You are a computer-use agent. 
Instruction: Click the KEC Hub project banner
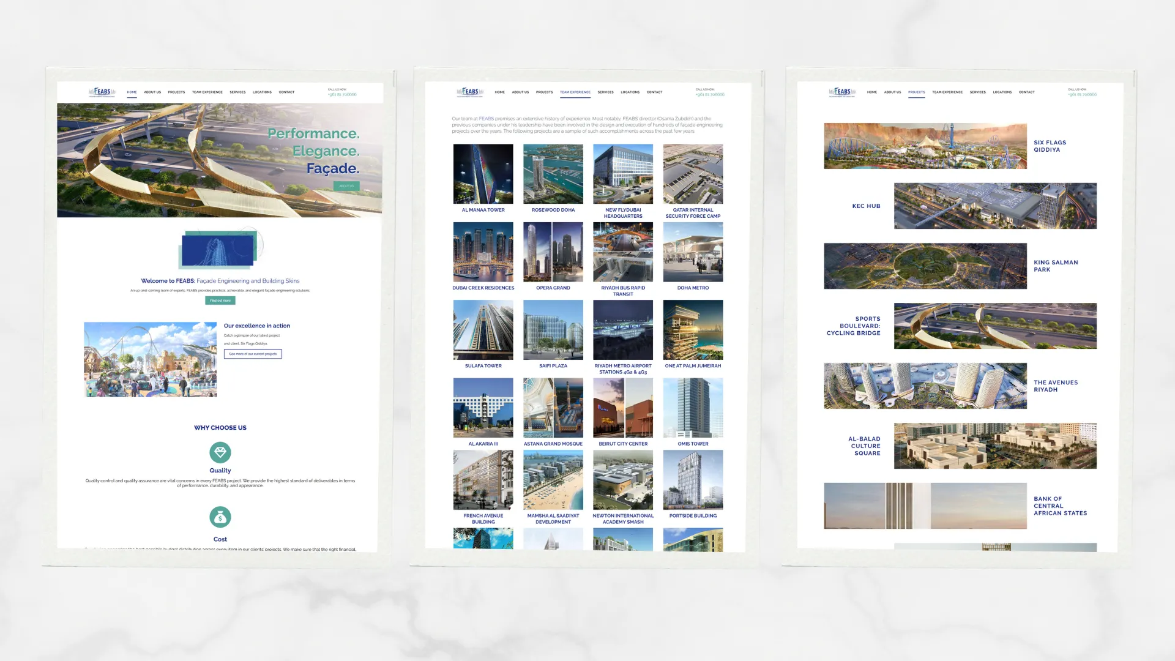[995, 206]
